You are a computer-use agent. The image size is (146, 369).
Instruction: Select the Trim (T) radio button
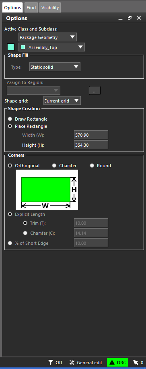[x=25, y=223]
